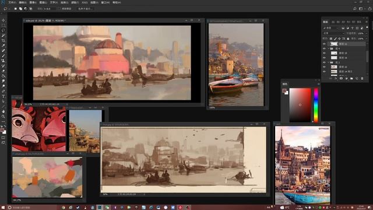Toggle visibility of second layer inside 组 4

324,58
